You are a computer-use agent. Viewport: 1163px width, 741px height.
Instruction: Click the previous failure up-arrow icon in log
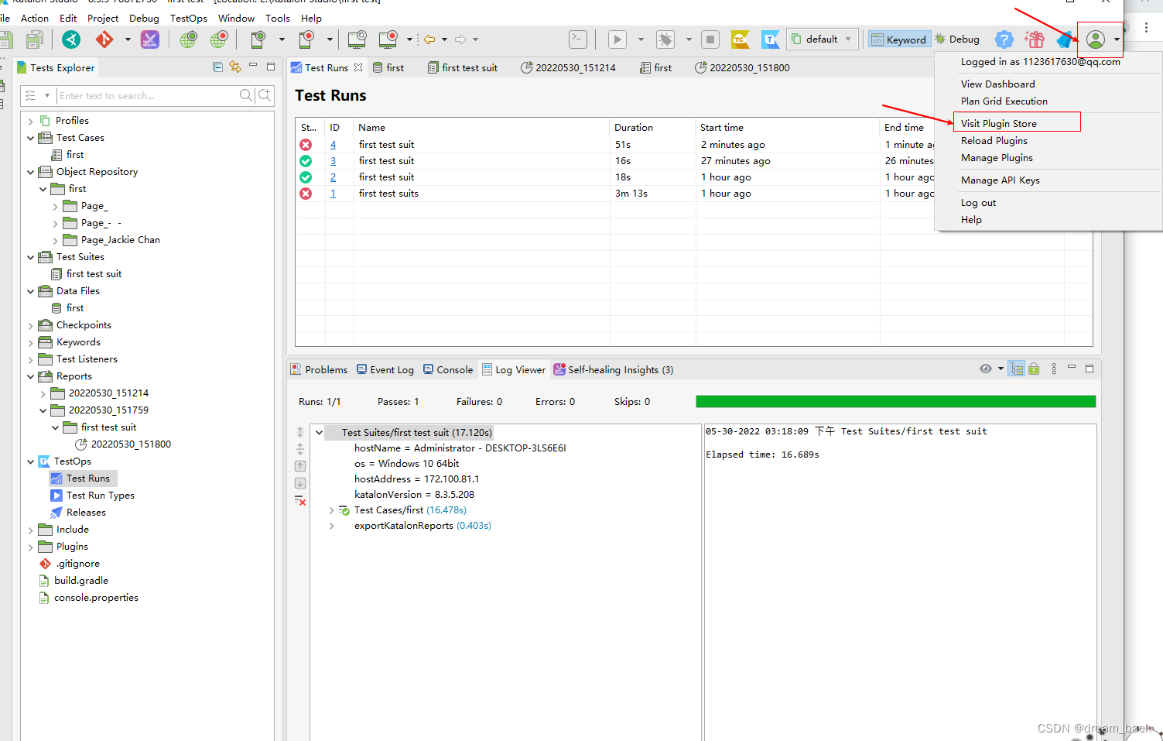click(x=300, y=466)
